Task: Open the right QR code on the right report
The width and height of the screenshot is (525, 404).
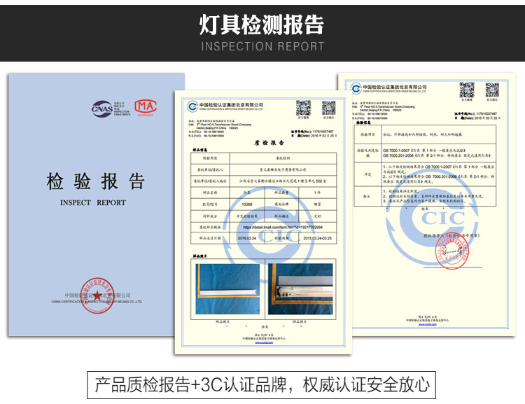Action: click(x=492, y=90)
